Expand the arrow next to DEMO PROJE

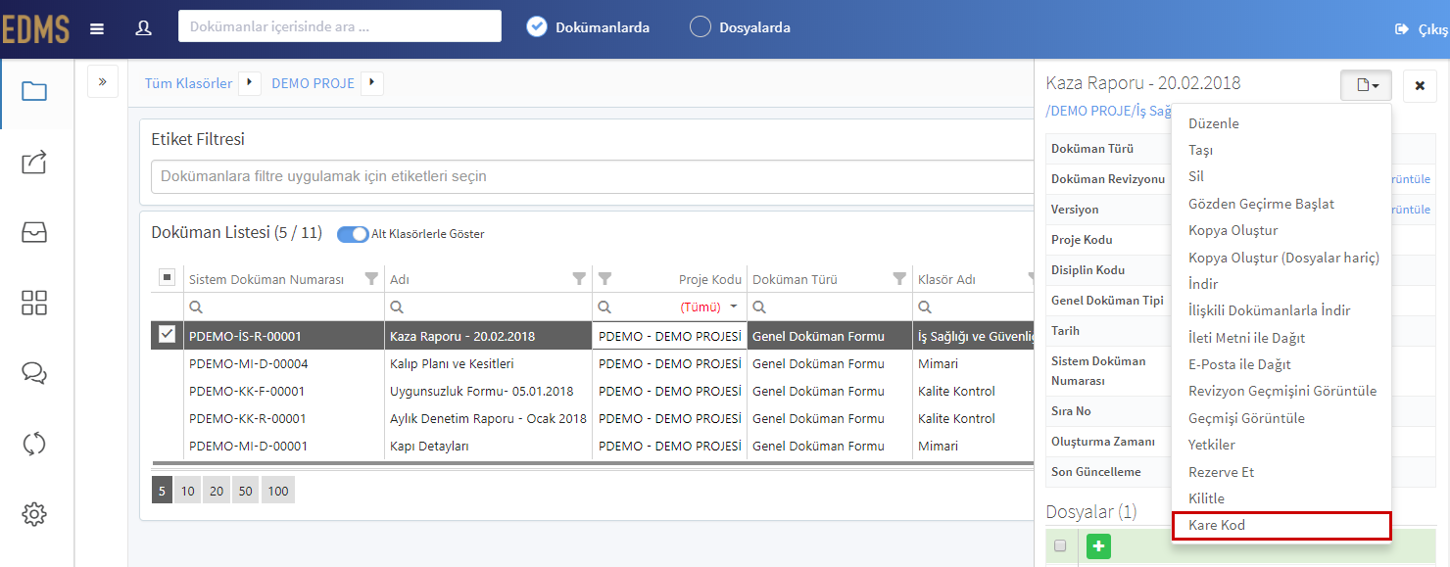372,83
